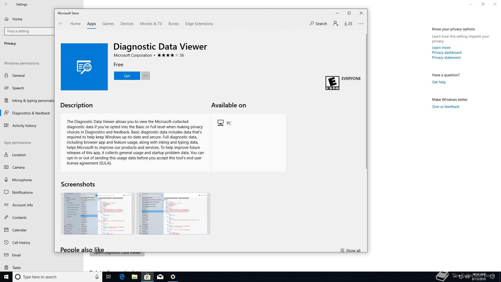501x282 pixels.
Task: Switch to the Games tab
Action: [x=108, y=24]
